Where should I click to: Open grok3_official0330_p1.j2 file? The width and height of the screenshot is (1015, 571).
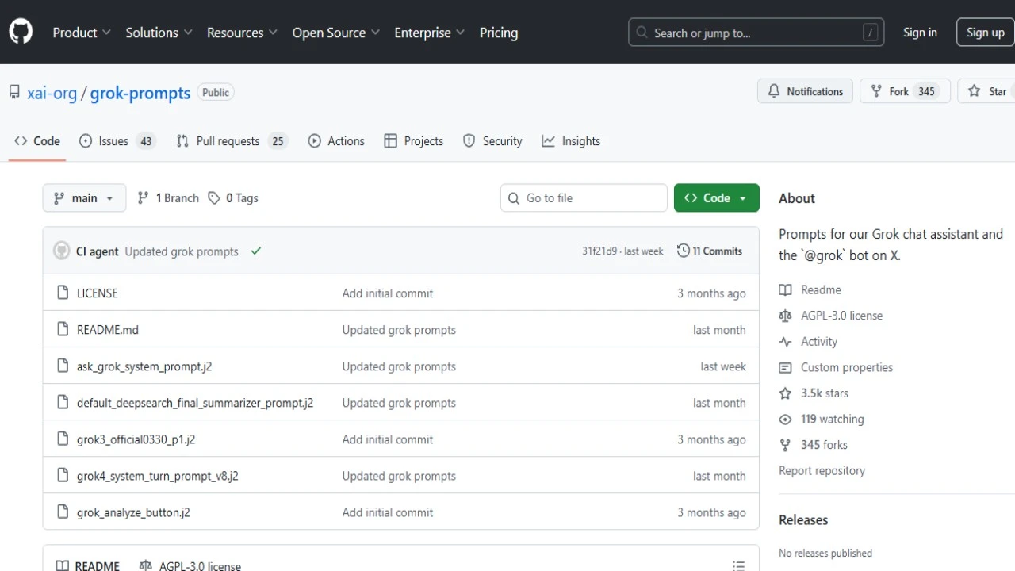pyautogui.click(x=136, y=439)
